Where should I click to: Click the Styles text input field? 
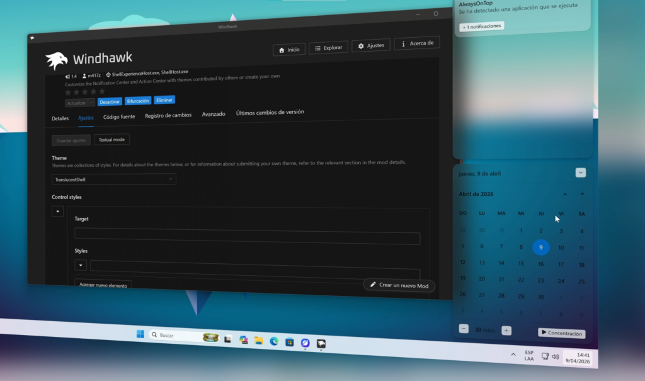pos(255,269)
